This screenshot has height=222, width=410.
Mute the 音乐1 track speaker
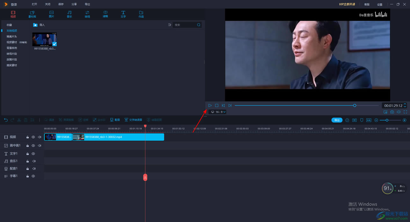(34, 161)
